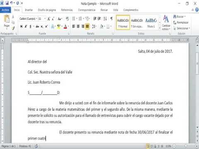The height and width of the screenshot is (149, 199).
Task: Expand the numbered list options
Action: pyautogui.click(x=84, y=19)
